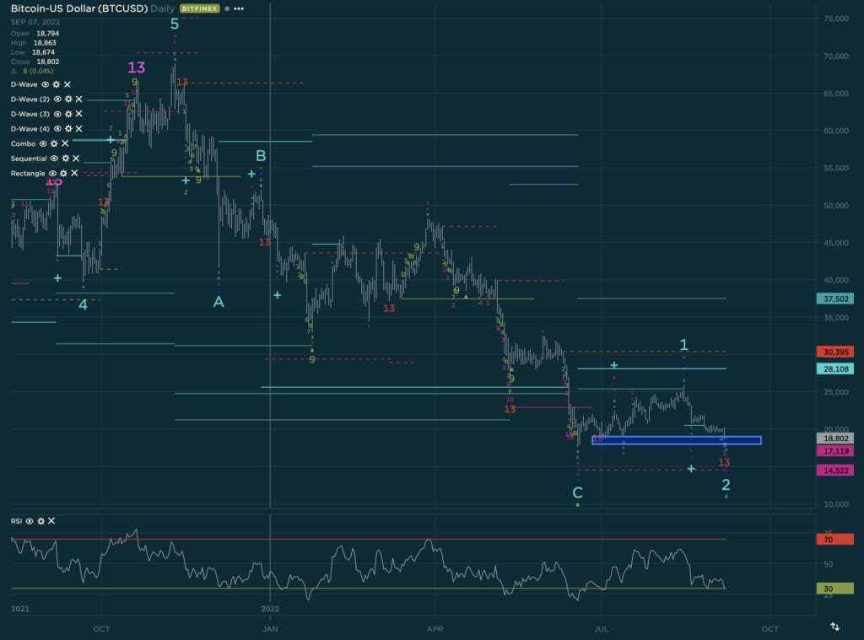The width and height of the screenshot is (864, 640).
Task: Click the Bitcoin-US Dollar (BTCUSD) symbol title
Action: coord(79,8)
